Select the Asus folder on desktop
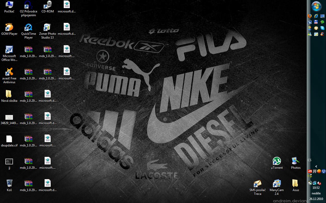The image size is (326, 203). click(x=296, y=186)
